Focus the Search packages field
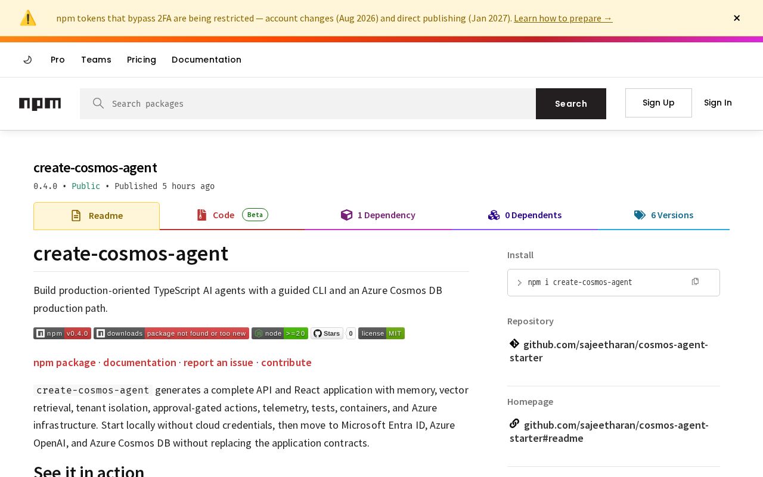763x477 pixels. [x=308, y=104]
